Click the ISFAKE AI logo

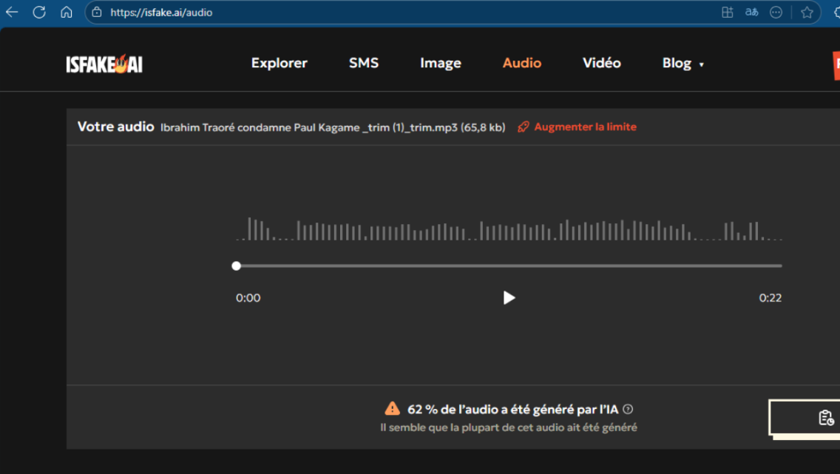[x=104, y=64]
